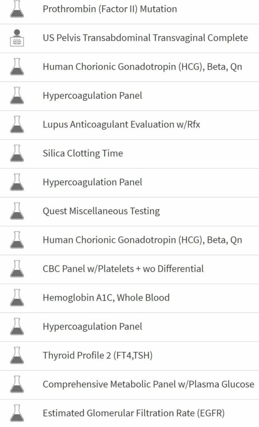Viewport: 259px width, 427px height.
Task: Click flask icon beside Thyroid Profile 2
Action: point(17,355)
